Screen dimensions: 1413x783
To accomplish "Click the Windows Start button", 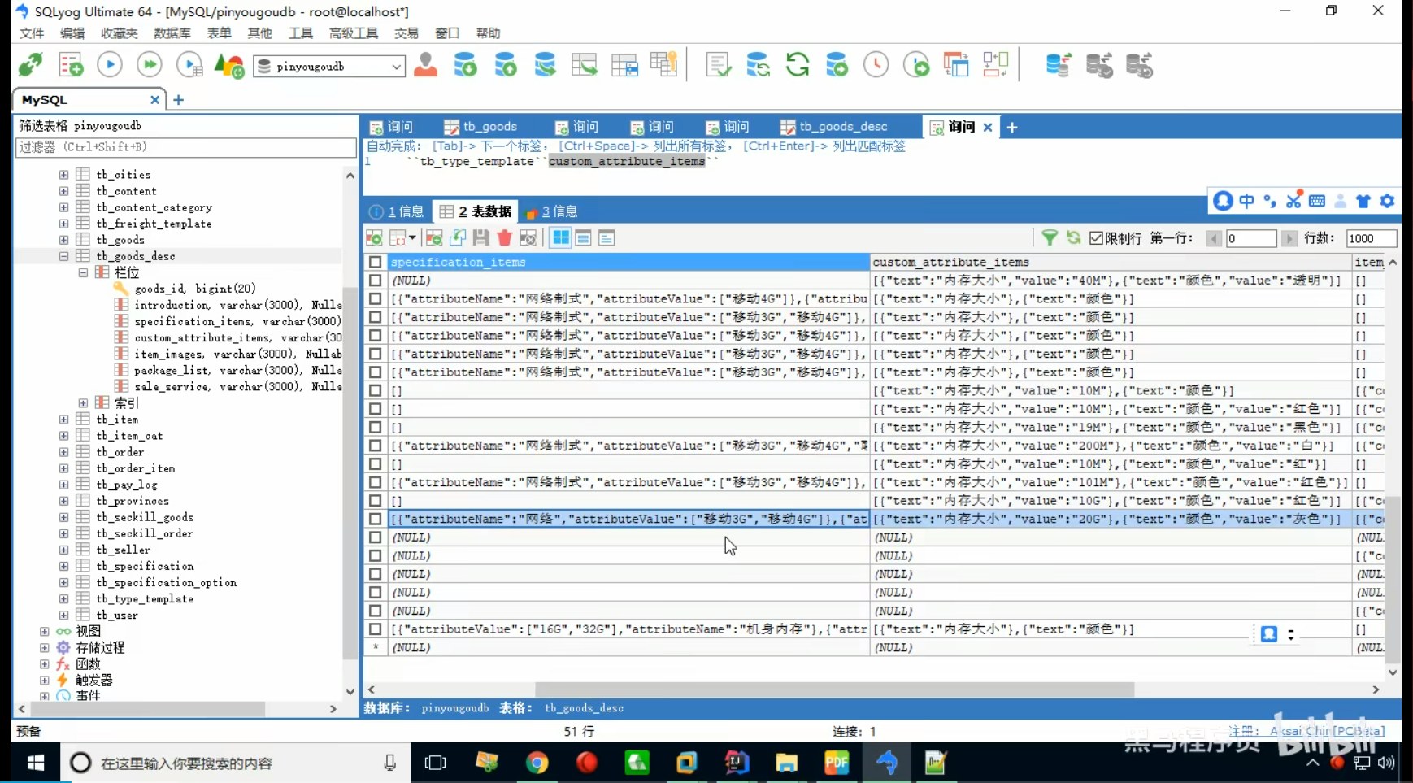I will (x=36, y=763).
